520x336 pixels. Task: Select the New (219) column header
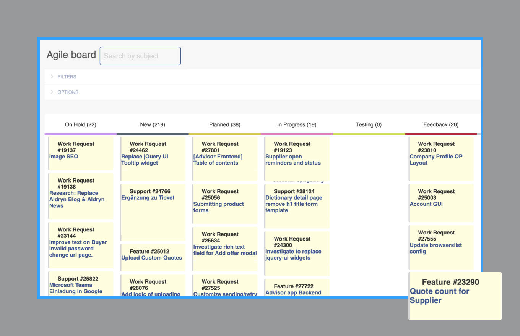153,124
